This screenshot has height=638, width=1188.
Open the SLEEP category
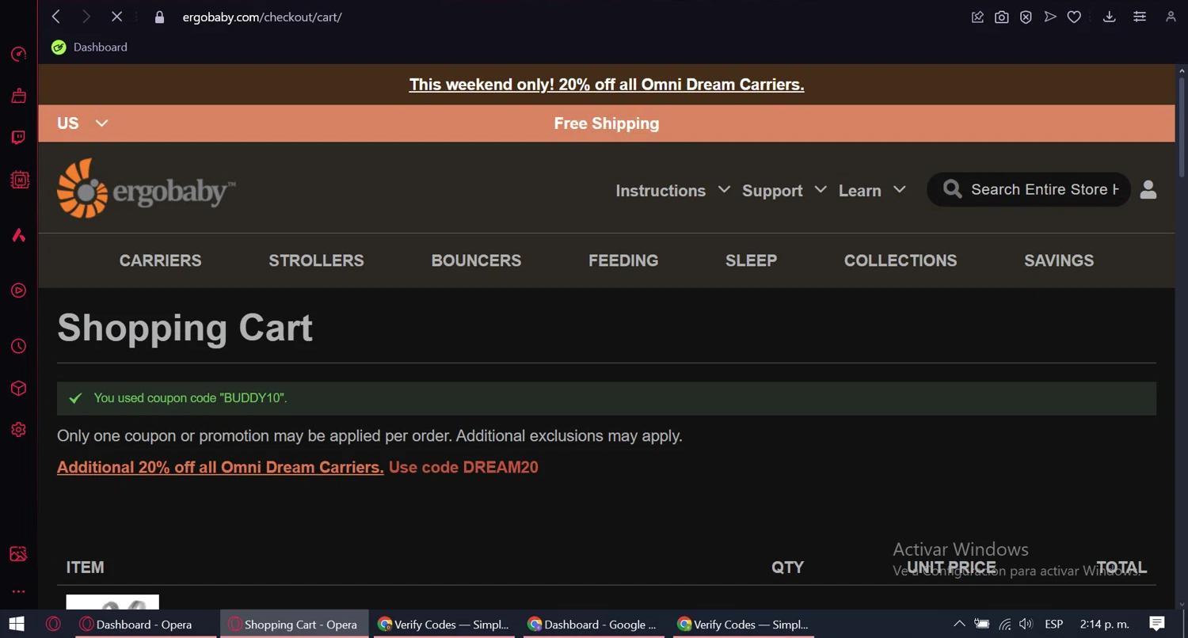(x=751, y=260)
